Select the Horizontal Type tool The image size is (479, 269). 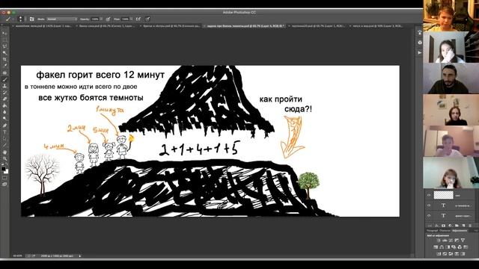click(x=4, y=132)
